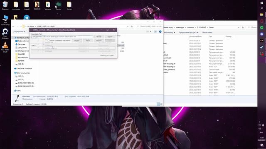This screenshot has height=149, width=266.
Task: Open Share access dropdown in Game window
Action: [188, 32]
